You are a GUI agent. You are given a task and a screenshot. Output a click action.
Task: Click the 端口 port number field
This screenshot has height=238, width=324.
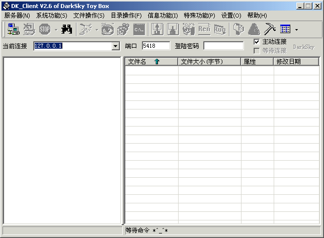pyautogui.click(x=155, y=46)
